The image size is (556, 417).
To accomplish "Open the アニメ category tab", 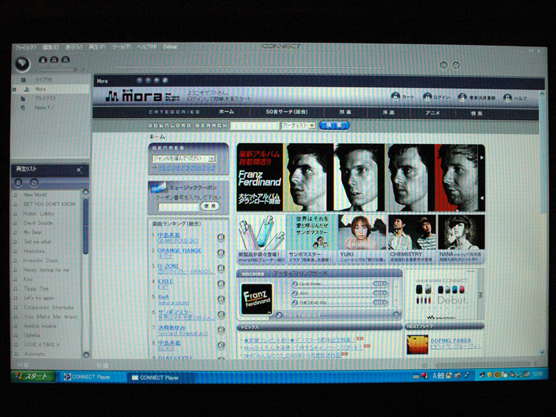I will tap(432, 113).
